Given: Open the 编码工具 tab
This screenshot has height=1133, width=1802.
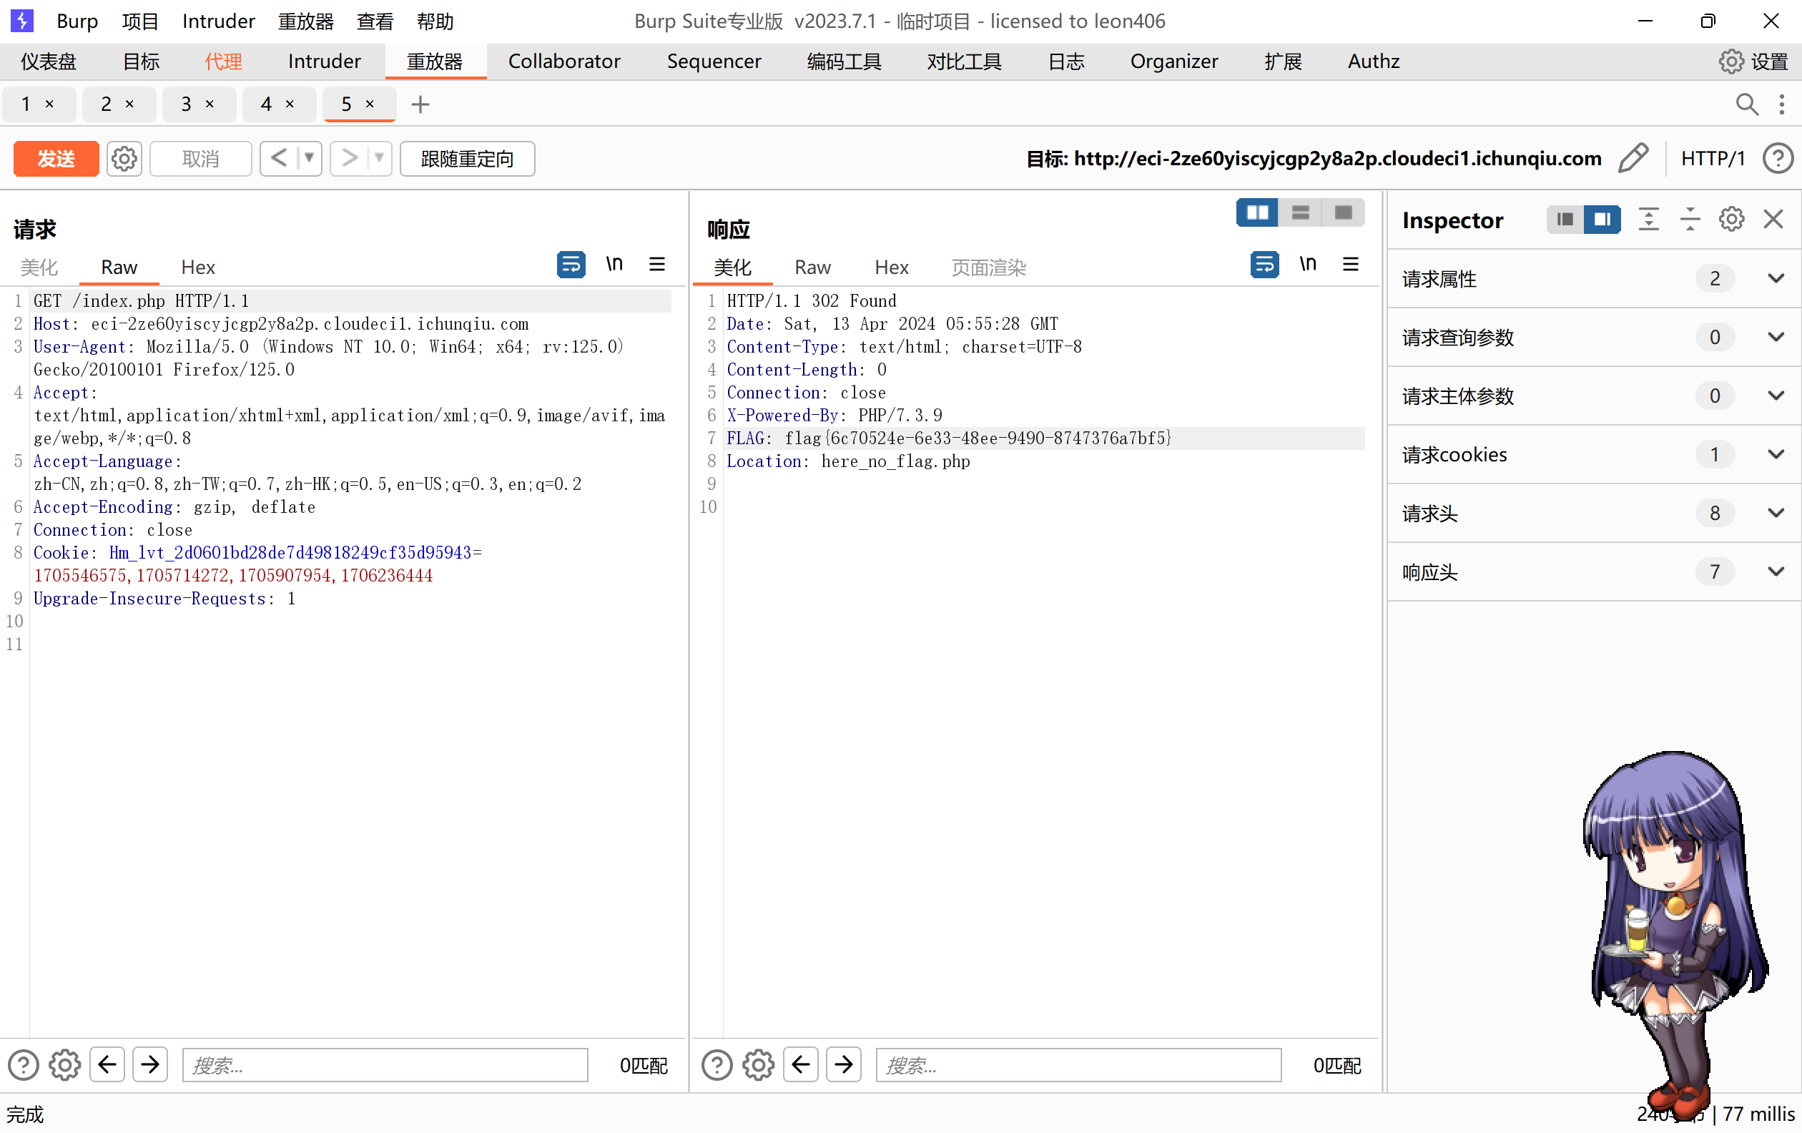Looking at the screenshot, I should point(844,62).
